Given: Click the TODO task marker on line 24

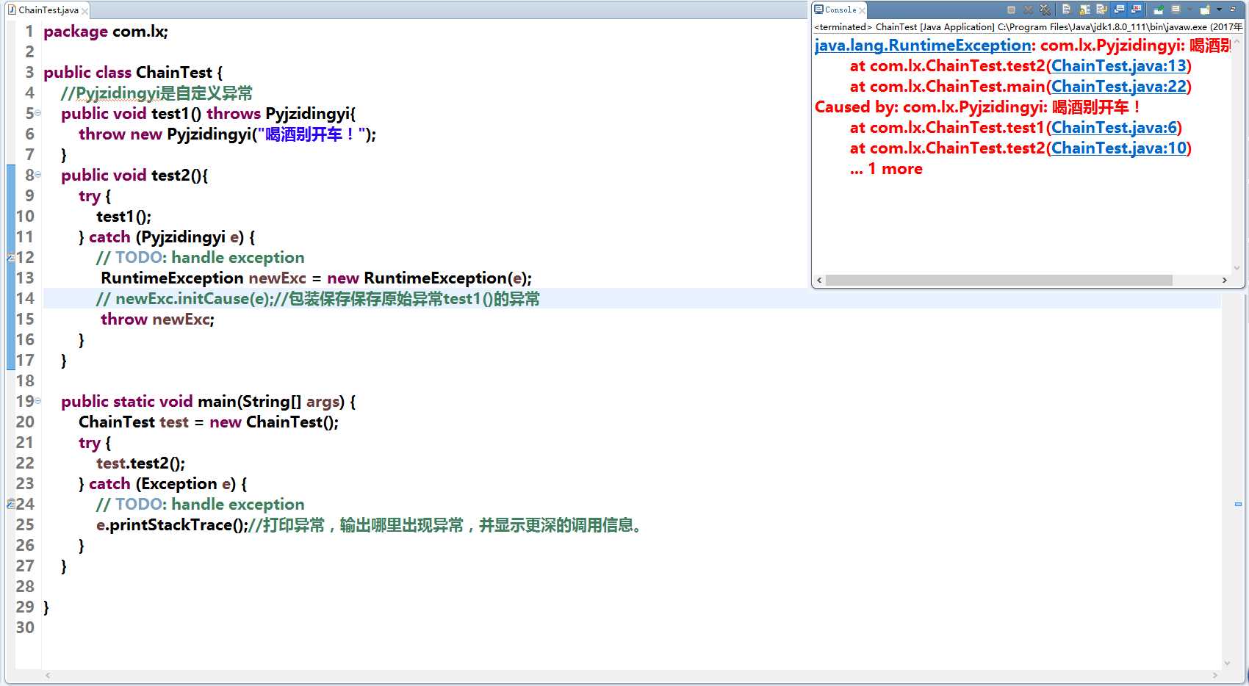Looking at the screenshot, I should pyautogui.click(x=10, y=504).
